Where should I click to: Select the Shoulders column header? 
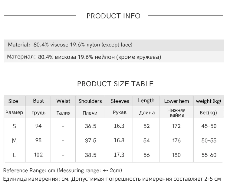tap(90, 101)
